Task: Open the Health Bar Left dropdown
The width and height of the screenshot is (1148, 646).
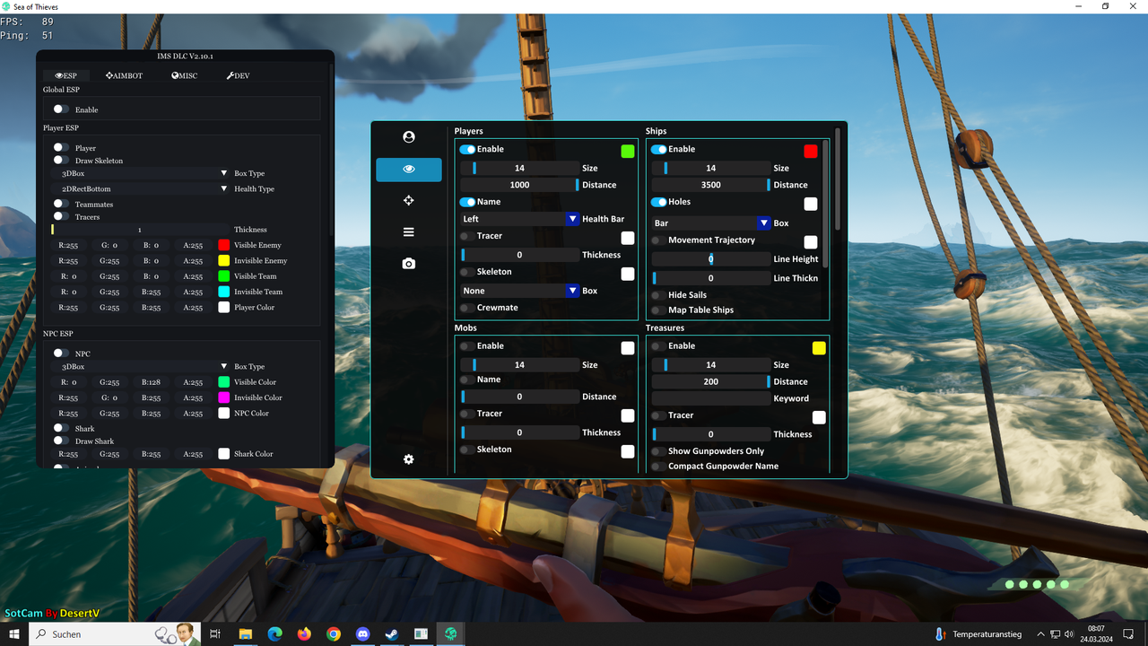Action: pos(519,219)
